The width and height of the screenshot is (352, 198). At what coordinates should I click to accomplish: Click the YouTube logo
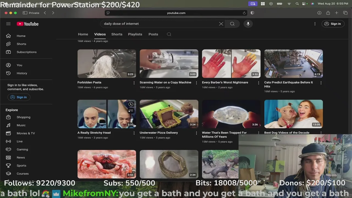click(28, 24)
